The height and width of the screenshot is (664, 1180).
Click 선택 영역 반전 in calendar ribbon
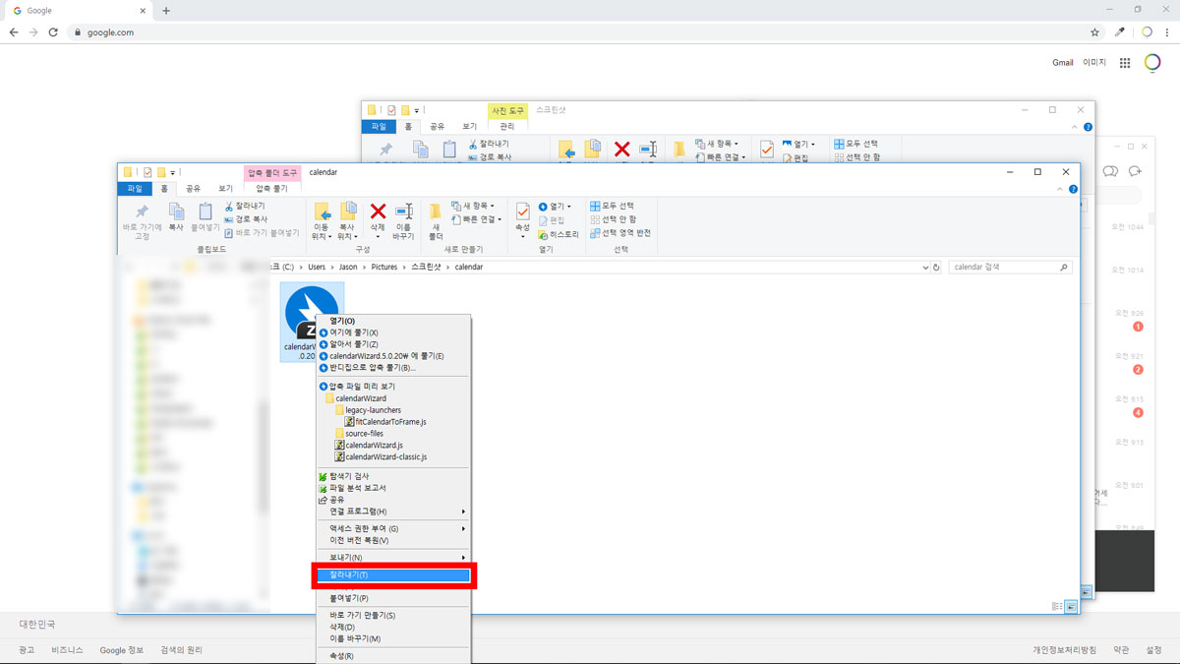click(620, 233)
